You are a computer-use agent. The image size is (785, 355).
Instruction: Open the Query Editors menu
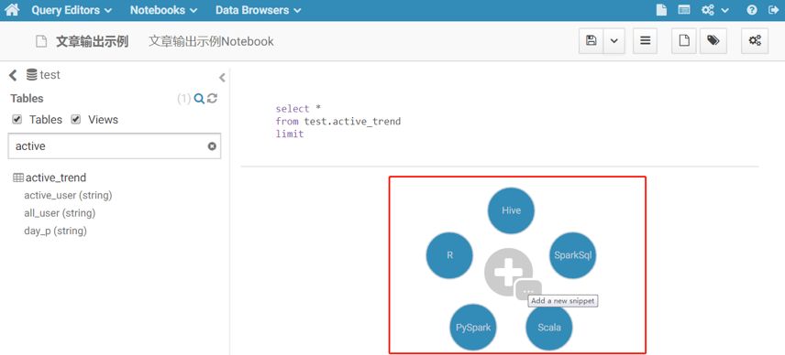point(72,10)
